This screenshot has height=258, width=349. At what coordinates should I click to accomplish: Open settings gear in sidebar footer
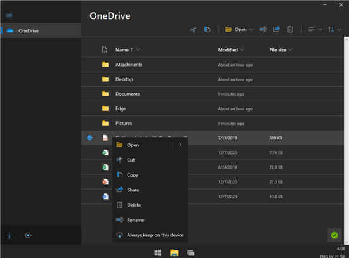(28, 235)
